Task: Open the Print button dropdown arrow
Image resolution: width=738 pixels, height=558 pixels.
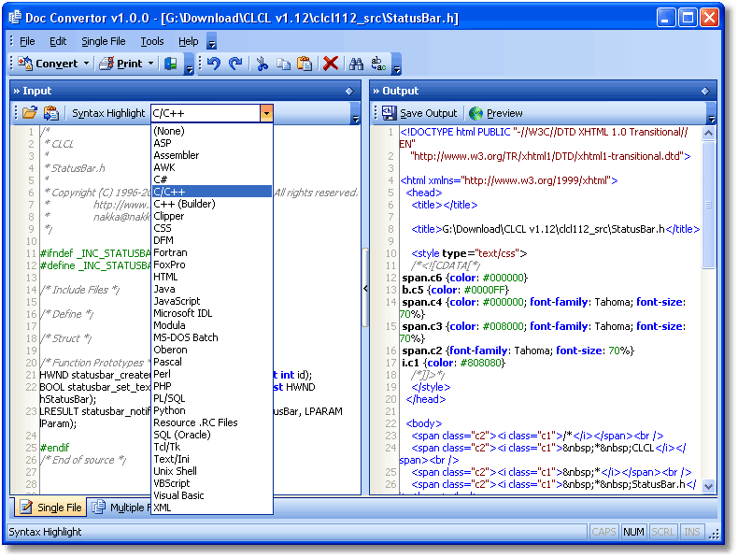Action: (x=151, y=64)
